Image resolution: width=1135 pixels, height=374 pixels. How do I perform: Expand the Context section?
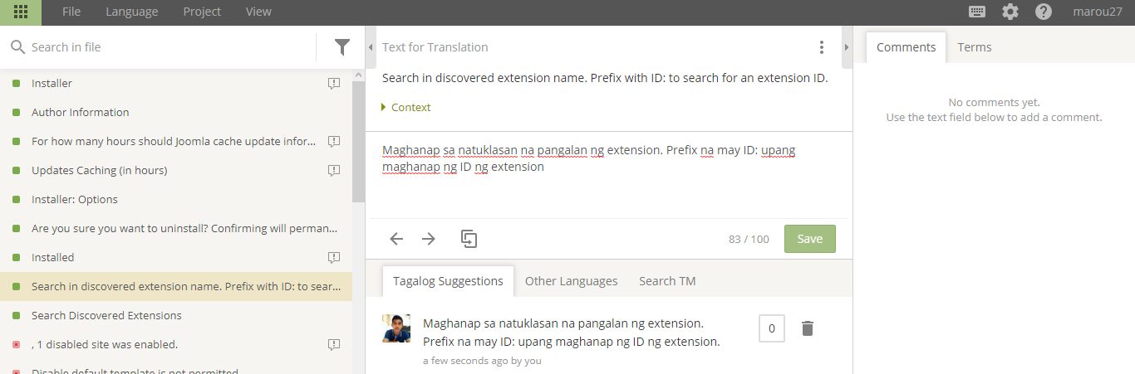click(x=406, y=107)
